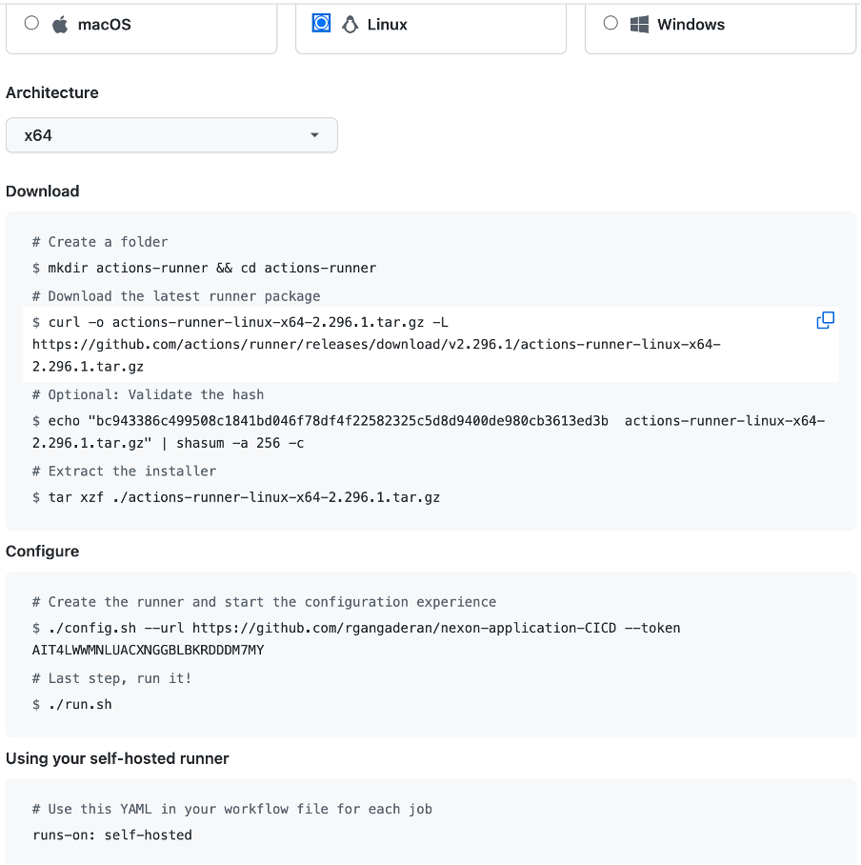Image resolution: width=861 pixels, height=865 pixels.
Task: Select the Windows operating system option
Action: pos(611,23)
